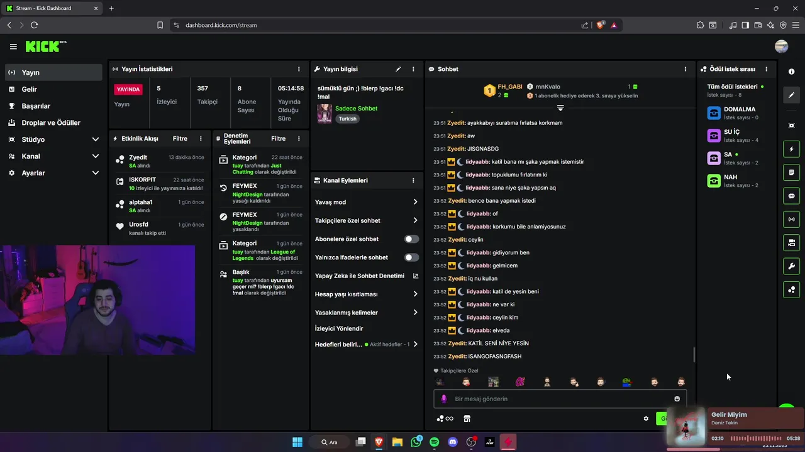Go to Yayın in left sidebar
Viewport: 805px width, 452px height.
click(54, 72)
